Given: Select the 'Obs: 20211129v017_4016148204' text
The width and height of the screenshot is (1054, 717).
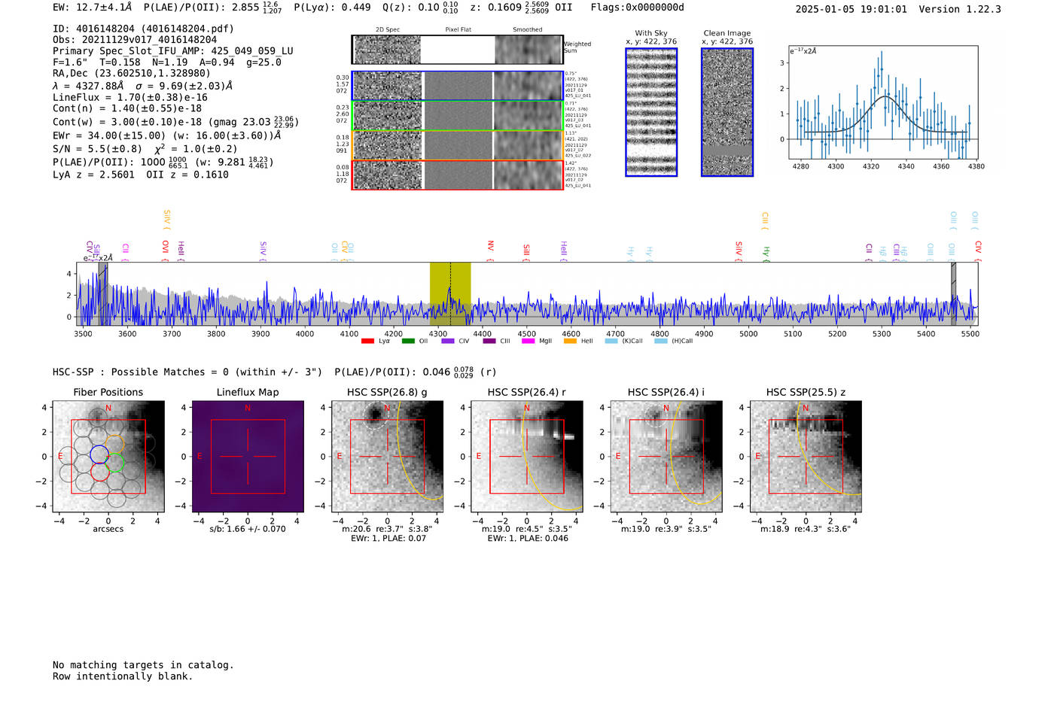Looking at the screenshot, I should tap(135, 40).
